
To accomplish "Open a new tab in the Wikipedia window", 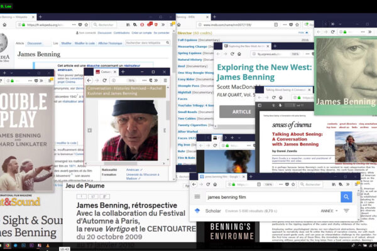I will coord(40,17).
